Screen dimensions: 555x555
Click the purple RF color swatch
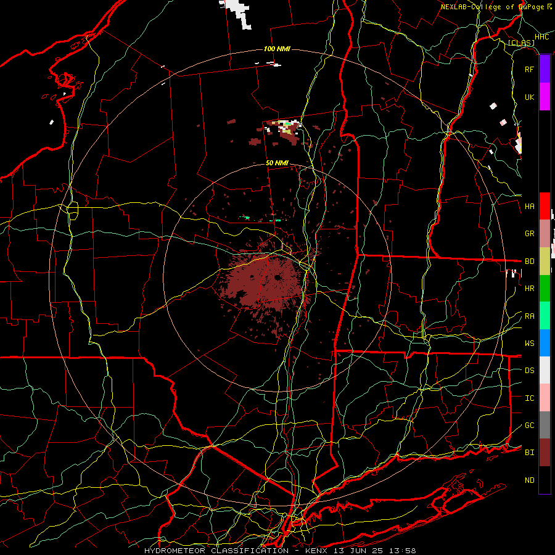point(545,69)
